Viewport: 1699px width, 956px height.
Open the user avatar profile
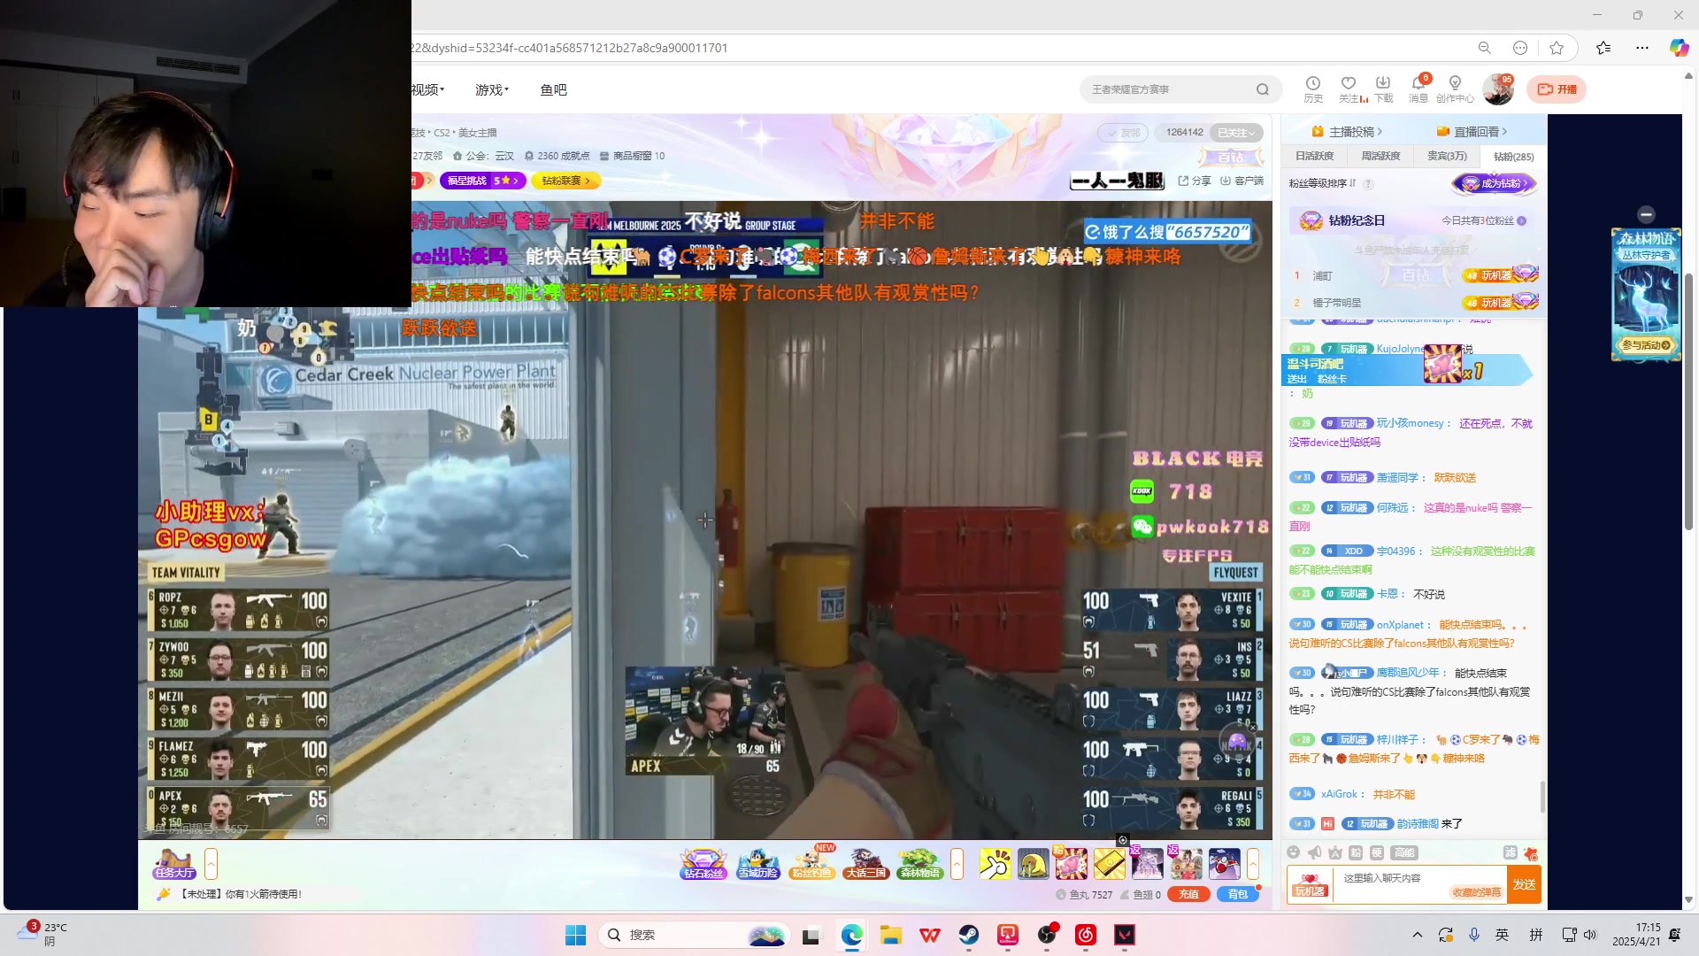click(1498, 89)
